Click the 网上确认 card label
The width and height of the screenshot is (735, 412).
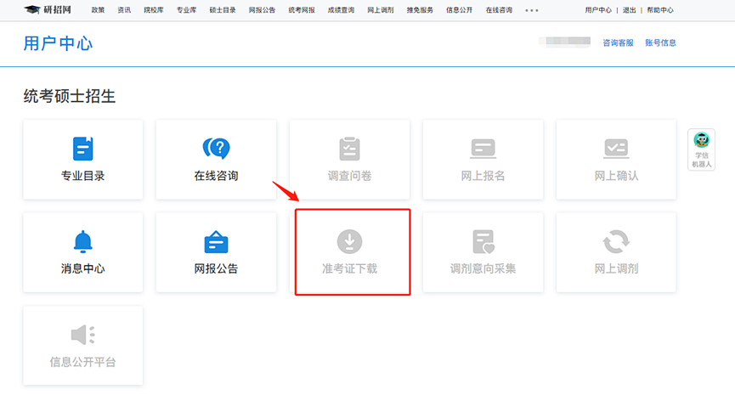[x=616, y=176]
